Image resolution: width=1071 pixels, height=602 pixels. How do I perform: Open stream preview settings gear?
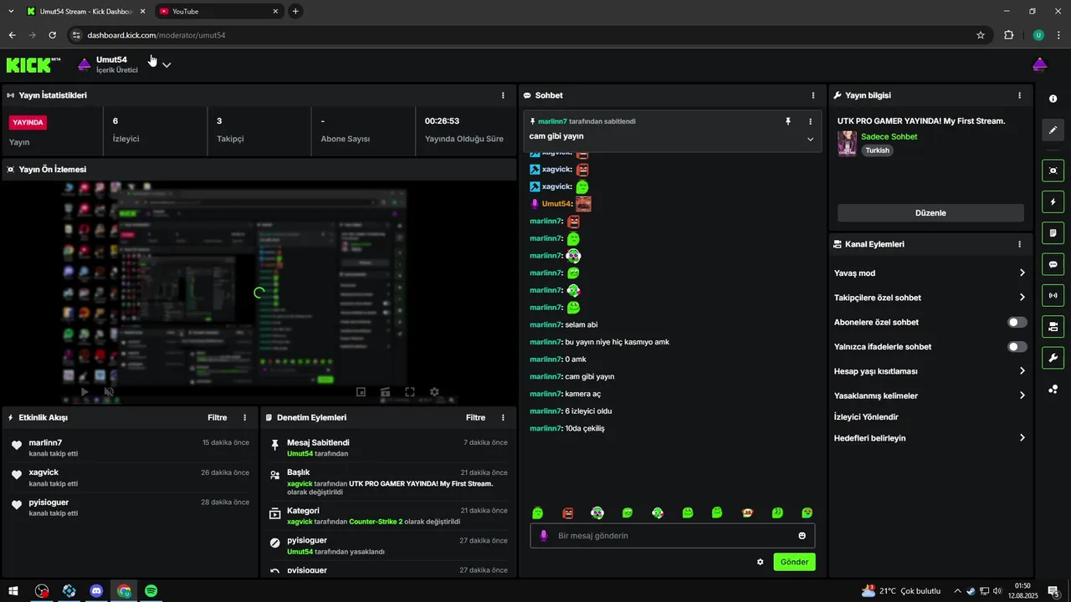(434, 391)
